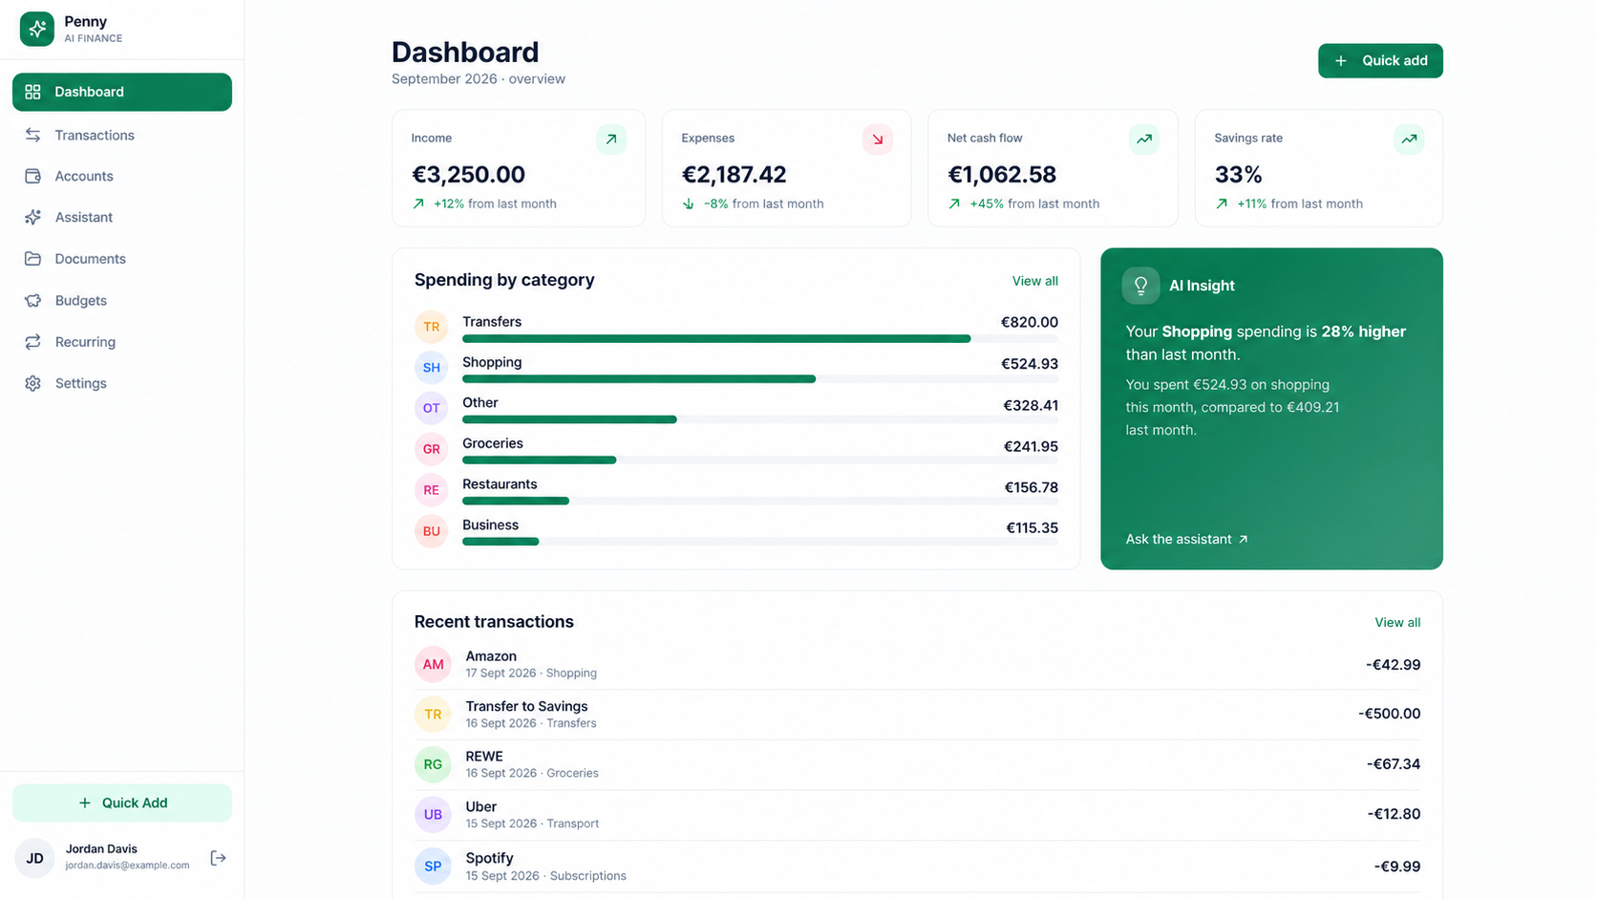Image resolution: width=1597 pixels, height=899 pixels.
Task: Click the €2,187.42 expenses amount
Action: coord(734,175)
